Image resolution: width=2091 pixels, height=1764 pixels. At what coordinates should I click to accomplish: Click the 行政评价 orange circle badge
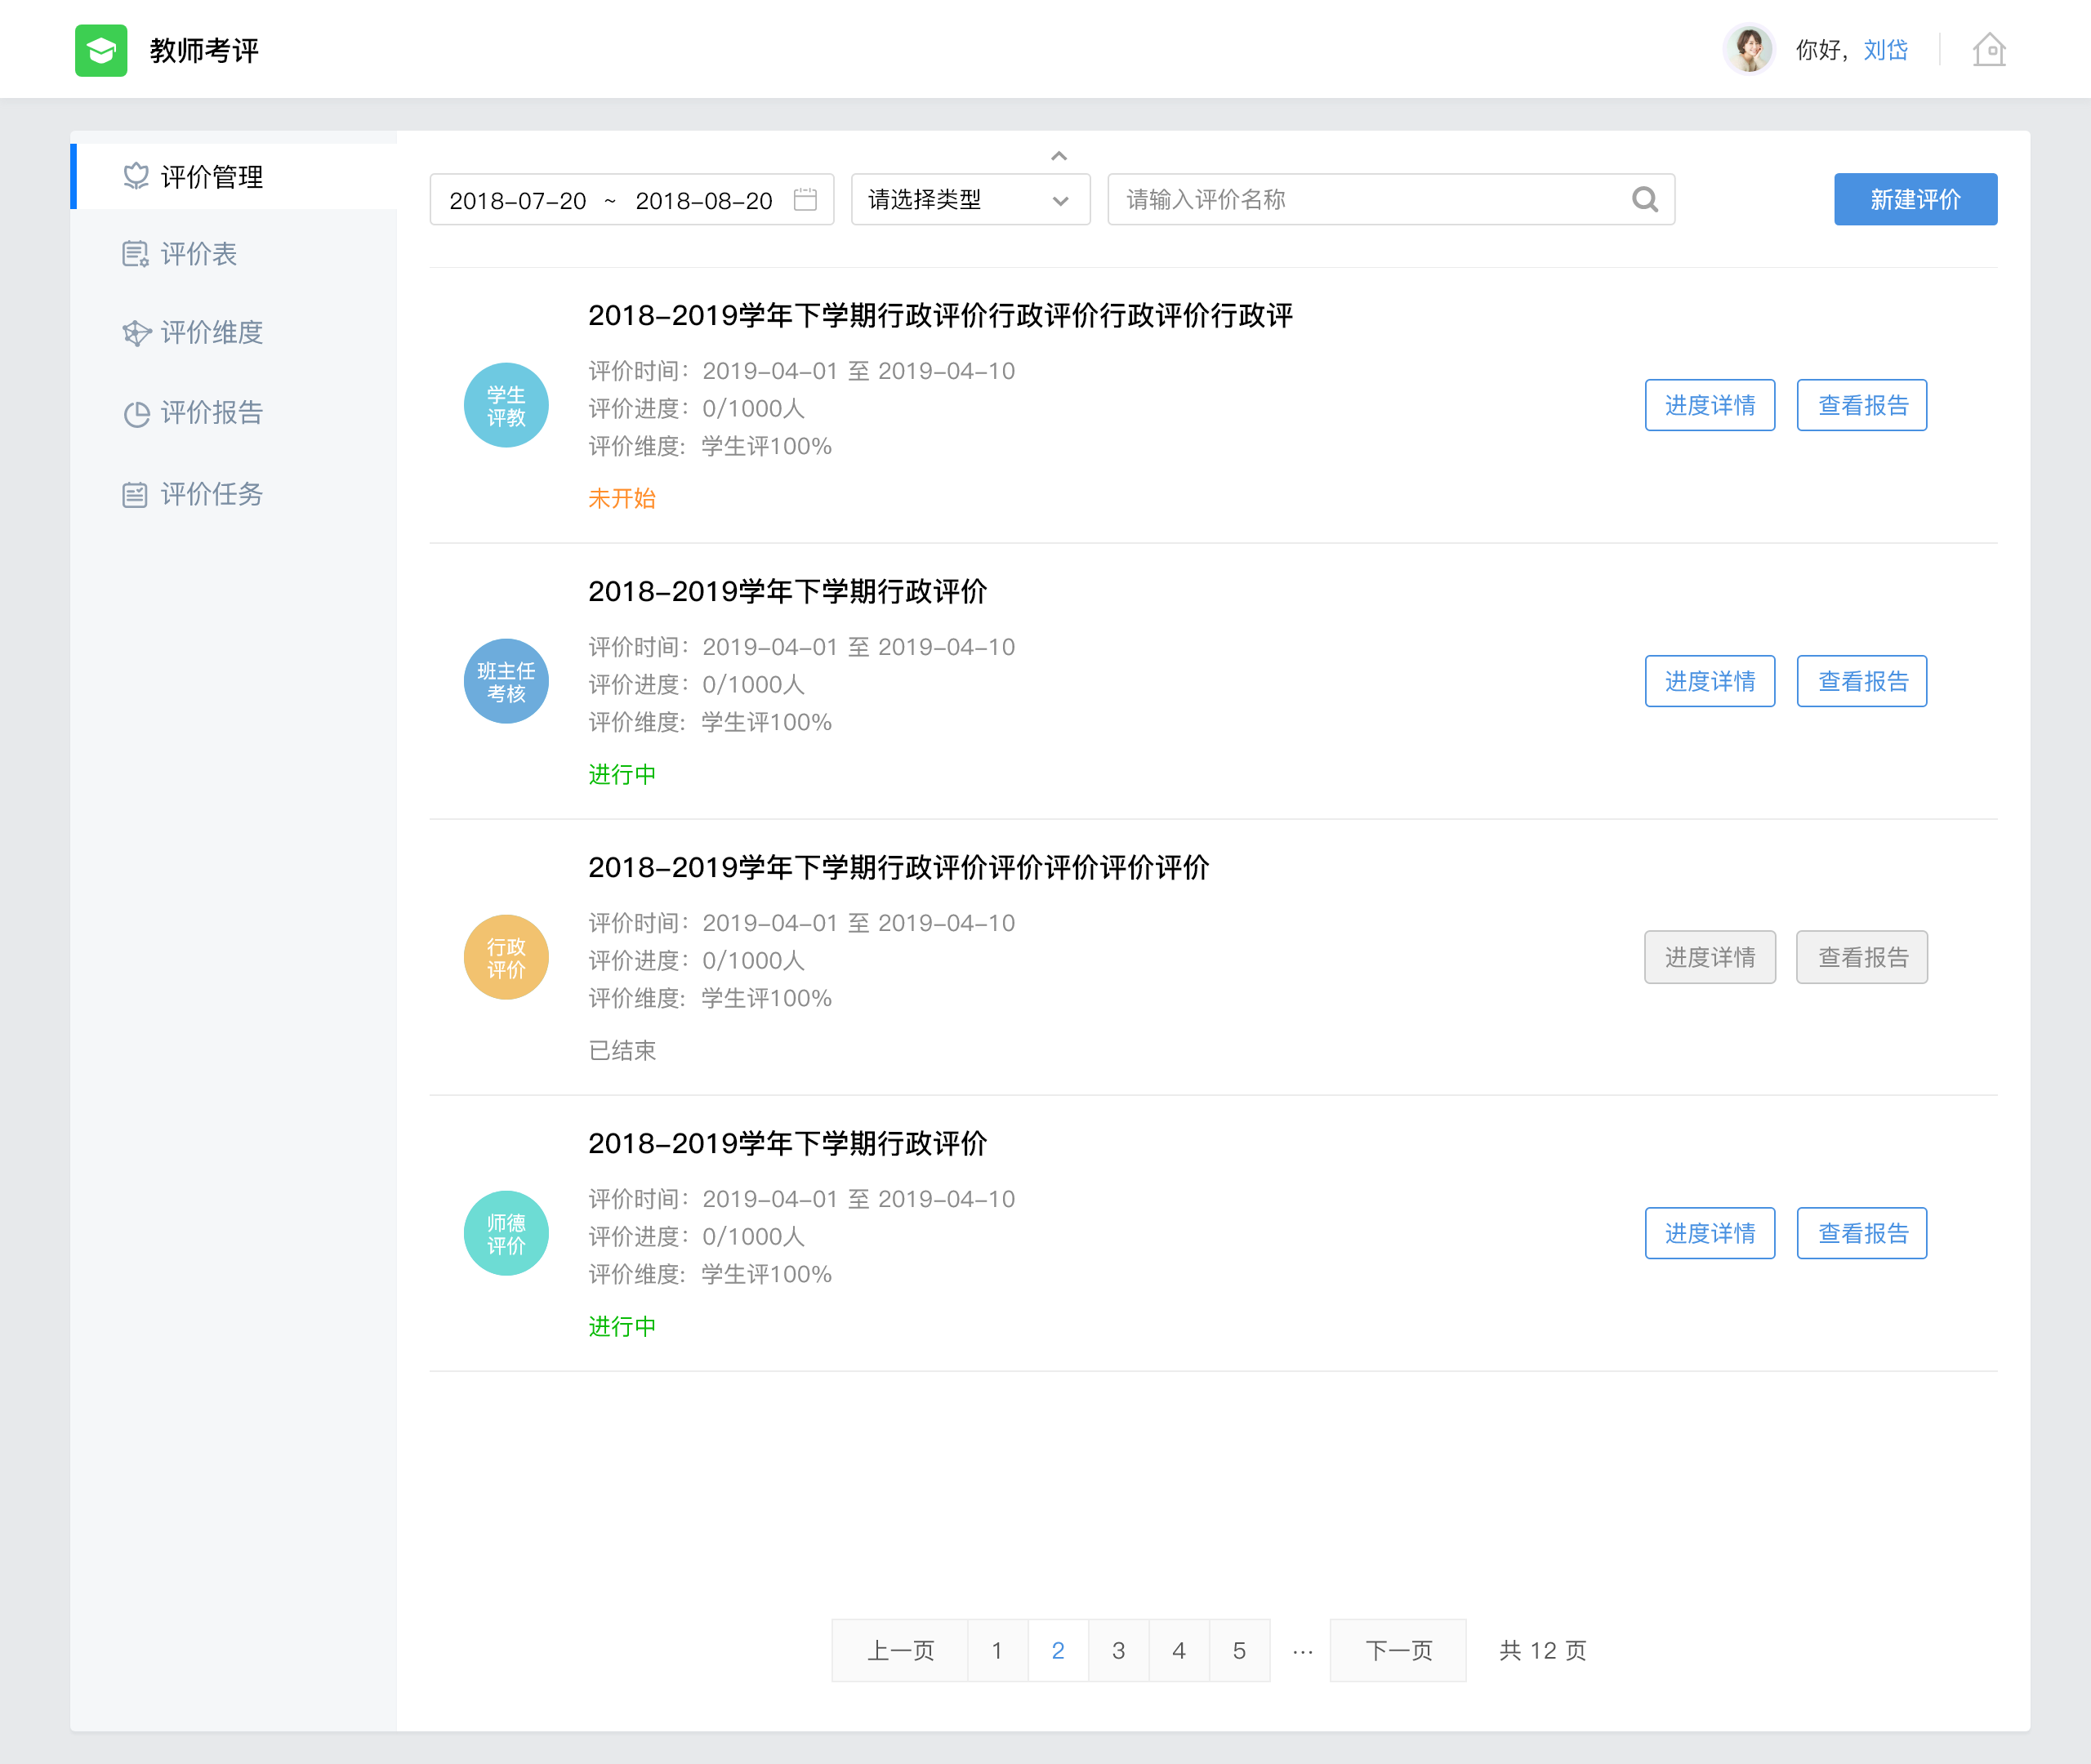tap(506, 957)
